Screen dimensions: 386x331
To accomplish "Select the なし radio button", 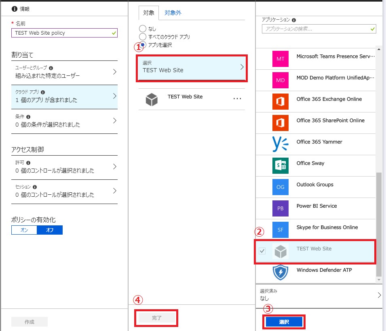I will tap(143, 29).
